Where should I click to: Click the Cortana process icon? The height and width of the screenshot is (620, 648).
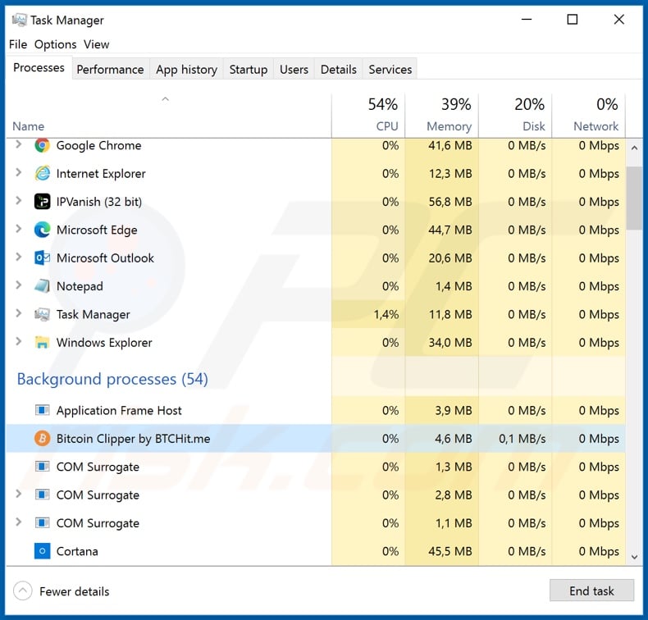coord(42,551)
